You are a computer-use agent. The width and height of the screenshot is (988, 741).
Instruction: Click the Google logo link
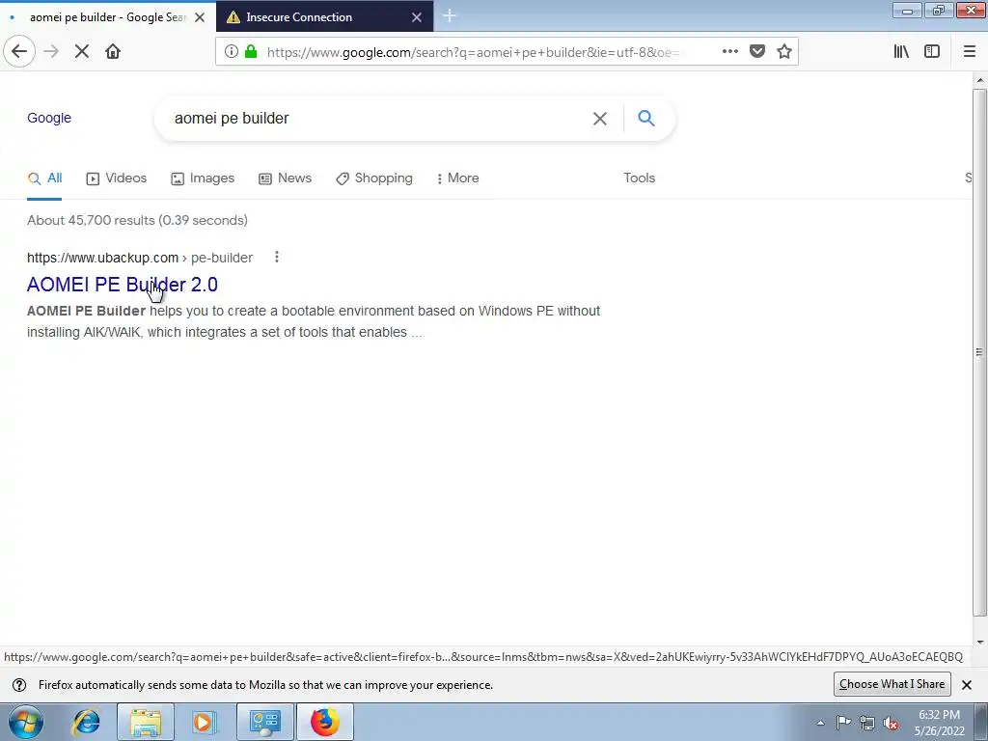49,118
